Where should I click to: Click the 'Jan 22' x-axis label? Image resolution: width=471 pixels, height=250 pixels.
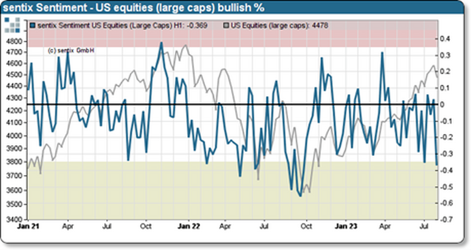188,225
